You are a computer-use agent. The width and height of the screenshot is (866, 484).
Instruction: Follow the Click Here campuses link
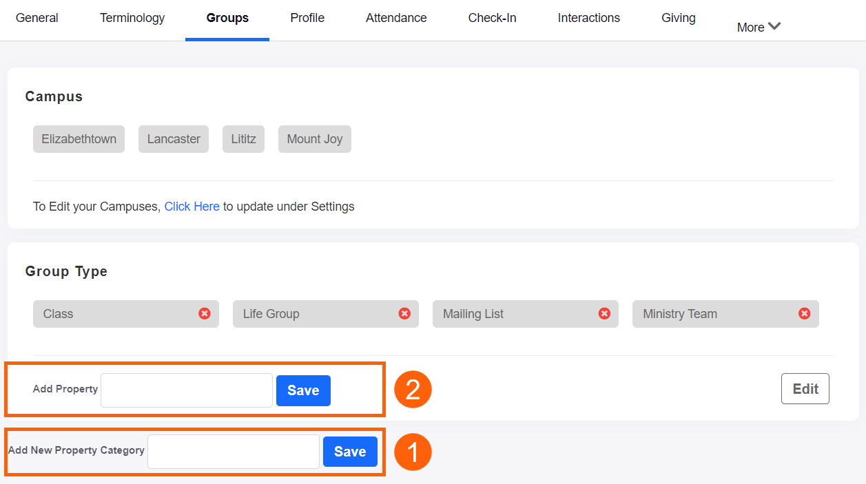coord(192,207)
